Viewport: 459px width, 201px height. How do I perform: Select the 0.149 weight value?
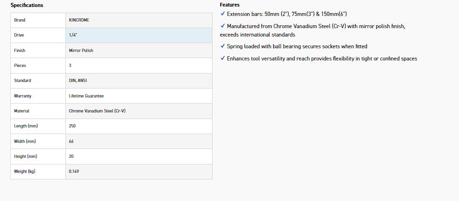coord(74,171)
